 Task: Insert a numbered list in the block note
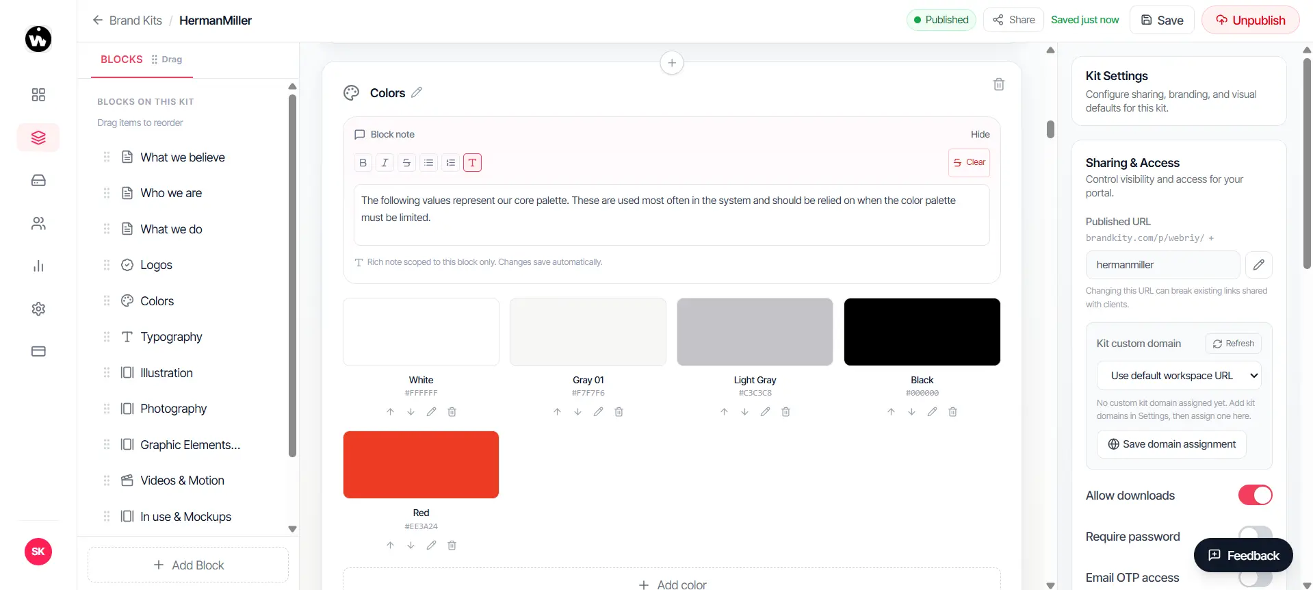click(450, 163)
